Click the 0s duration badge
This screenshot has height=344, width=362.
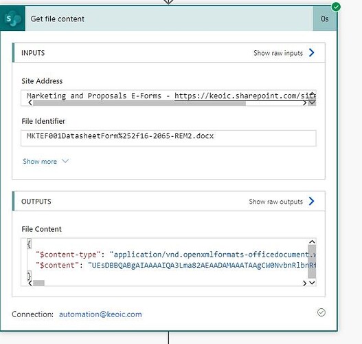pyautogui.click(x=325, y=19)
